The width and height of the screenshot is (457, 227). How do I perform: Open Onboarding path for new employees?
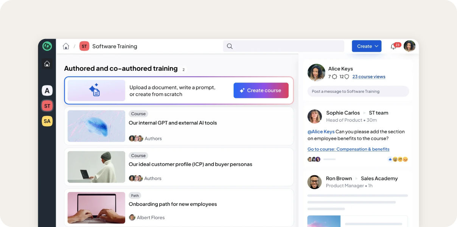click(173, 204)
